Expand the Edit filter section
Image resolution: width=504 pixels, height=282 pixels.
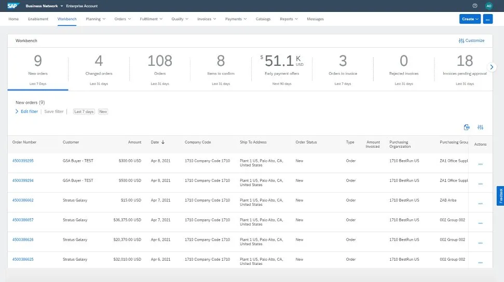26,111
